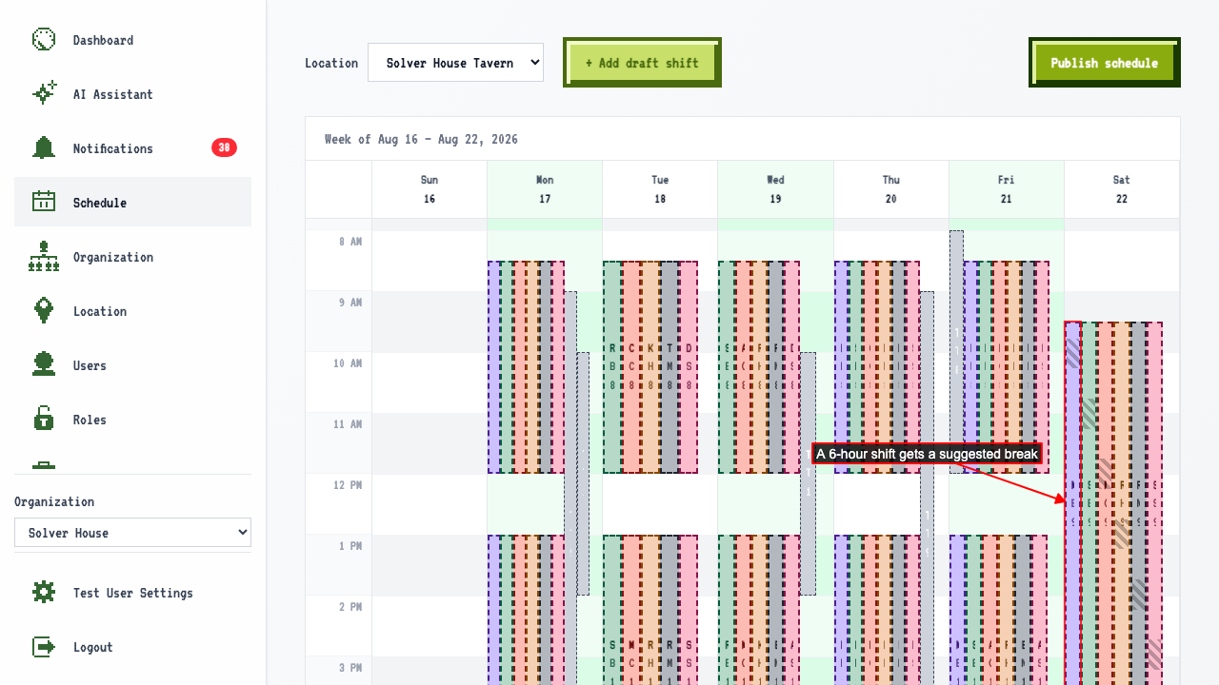The width and height of the screenshot is (1219, 685).
Task: Select the Wed 19 column header
Action: click(x=775, y=189)
